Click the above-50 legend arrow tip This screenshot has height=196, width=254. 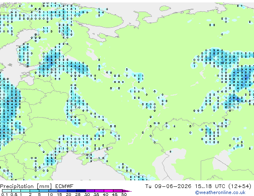(127, 191)
